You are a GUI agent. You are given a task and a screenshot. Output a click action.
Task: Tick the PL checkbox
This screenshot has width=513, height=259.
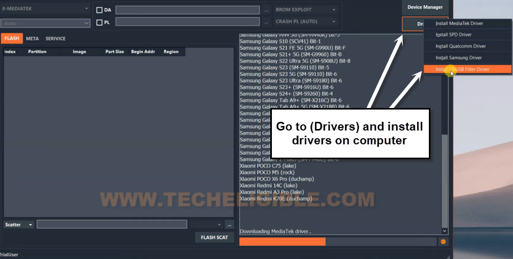coord(99,23)
